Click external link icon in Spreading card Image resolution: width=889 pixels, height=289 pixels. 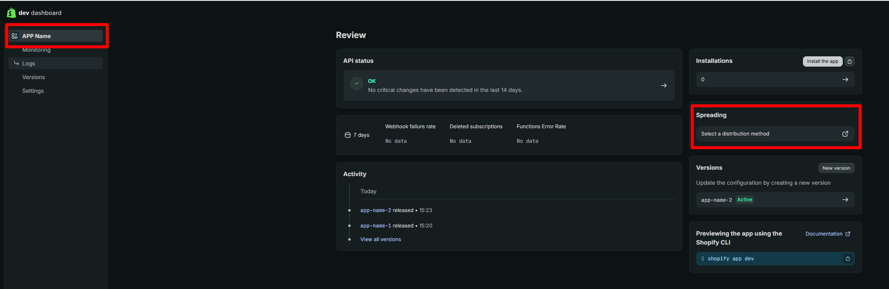pos(845,134)
